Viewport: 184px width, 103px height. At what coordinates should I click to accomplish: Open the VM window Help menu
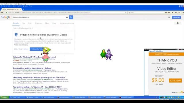pyautogui.click(x=25, y=4)
